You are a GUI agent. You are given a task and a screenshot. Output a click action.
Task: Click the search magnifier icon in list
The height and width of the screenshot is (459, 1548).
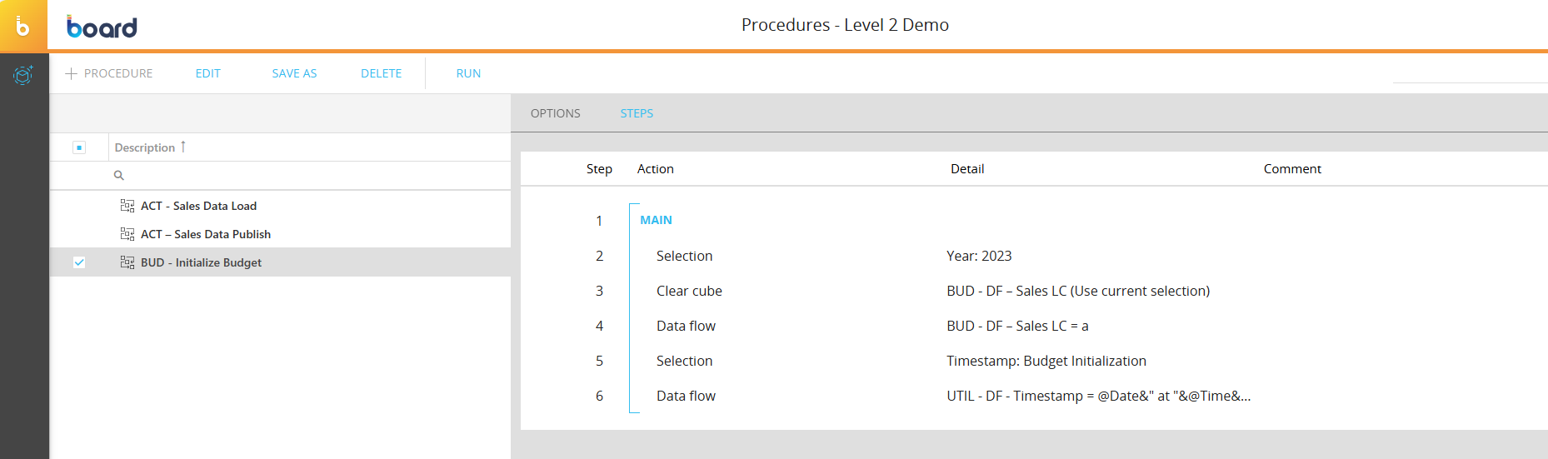coord(119,176)
